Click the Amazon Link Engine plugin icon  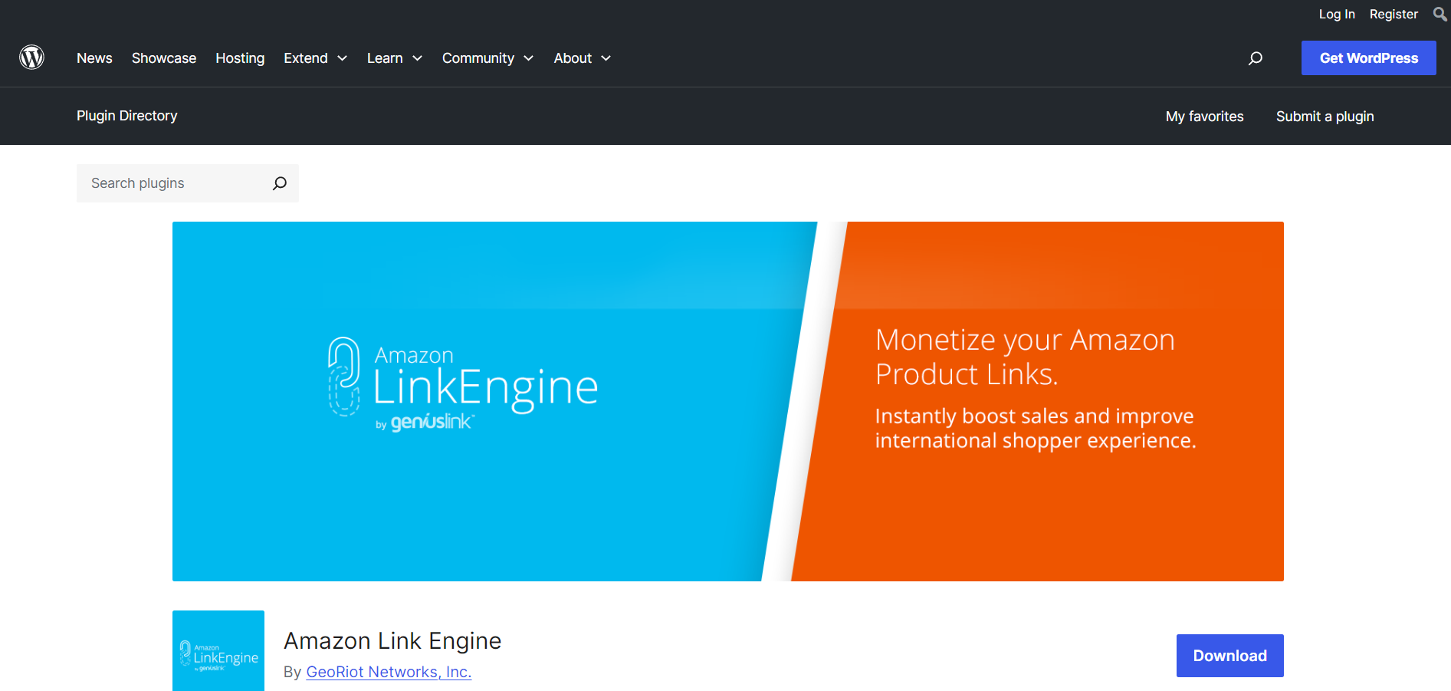(x=218, y=650)
